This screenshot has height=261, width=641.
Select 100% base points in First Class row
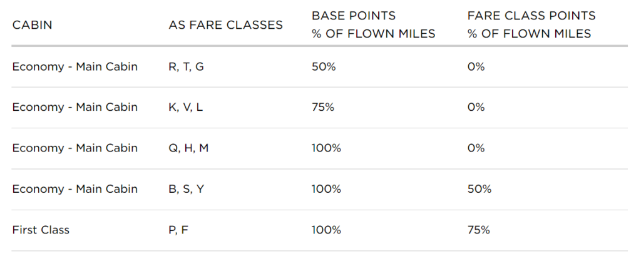click(x=326, y=230)
